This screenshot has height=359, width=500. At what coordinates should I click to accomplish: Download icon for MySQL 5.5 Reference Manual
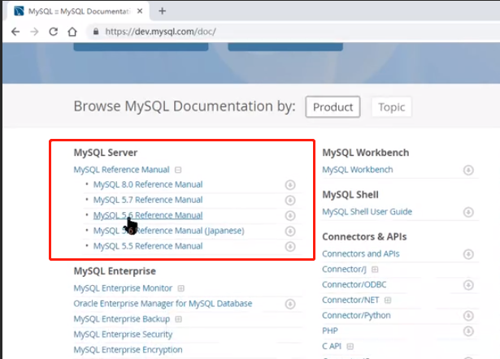coord(290,246)
